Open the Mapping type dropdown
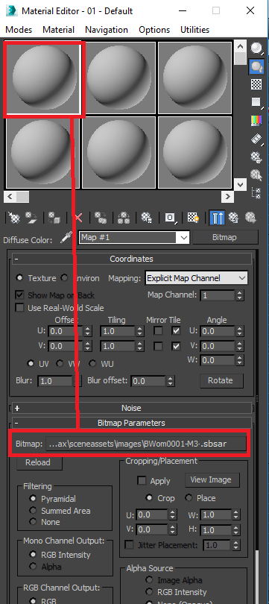Image resolution: width=269 pixels, height=604 pixels. click(197, 278)
